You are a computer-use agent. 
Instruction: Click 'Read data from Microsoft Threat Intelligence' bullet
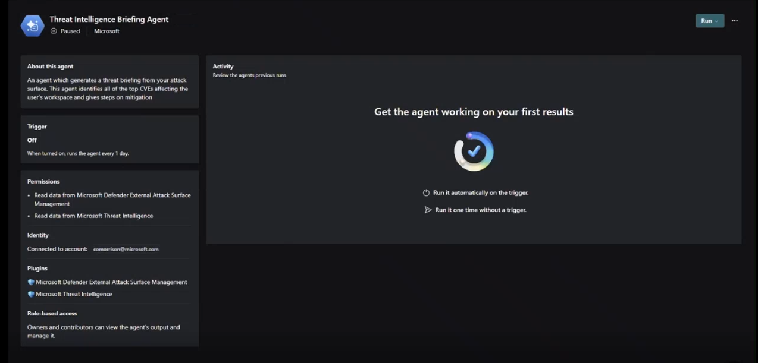pos(93,216)
